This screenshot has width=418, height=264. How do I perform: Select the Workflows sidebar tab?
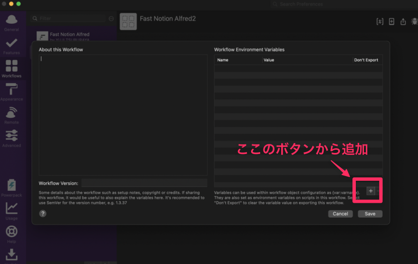(11, 69)
